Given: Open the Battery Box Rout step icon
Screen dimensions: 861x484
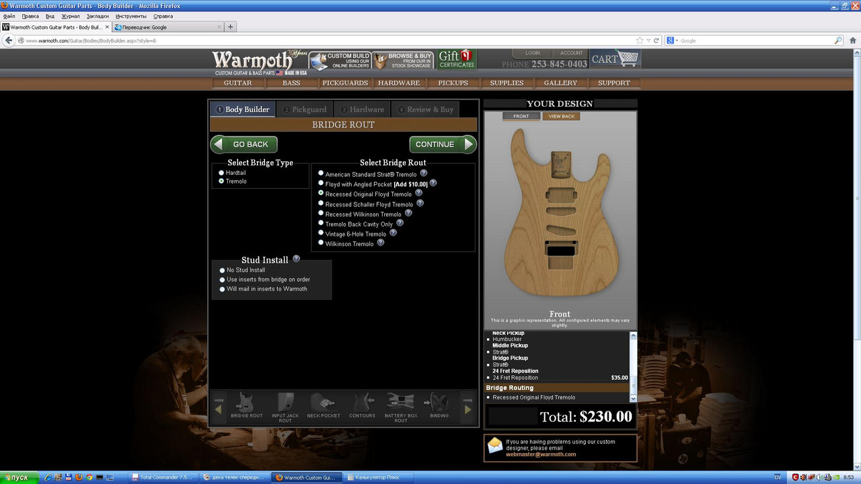Looking at the screenshot, I should point(401,407).
